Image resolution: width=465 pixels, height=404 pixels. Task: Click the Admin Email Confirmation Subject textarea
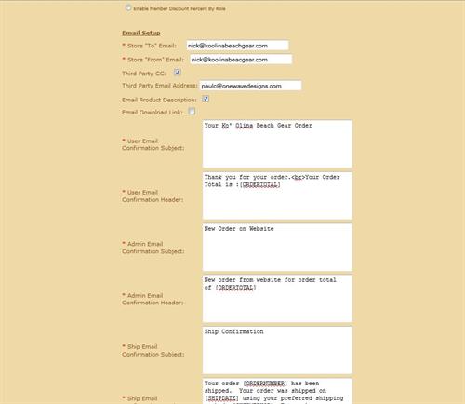click(x=277, y=248)
